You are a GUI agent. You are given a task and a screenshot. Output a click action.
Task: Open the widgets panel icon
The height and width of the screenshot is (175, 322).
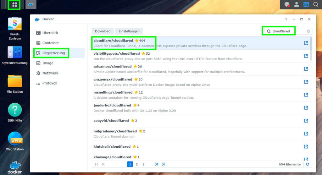[x=306, y=4]
